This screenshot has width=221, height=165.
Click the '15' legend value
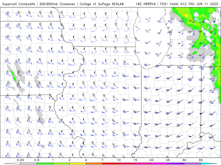(x=135, y=160)
